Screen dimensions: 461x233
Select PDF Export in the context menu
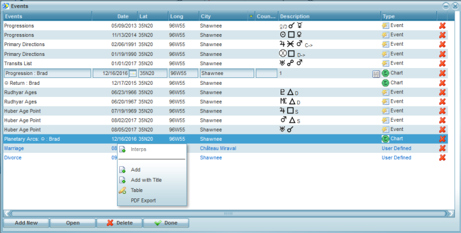(x=143, y=201)
